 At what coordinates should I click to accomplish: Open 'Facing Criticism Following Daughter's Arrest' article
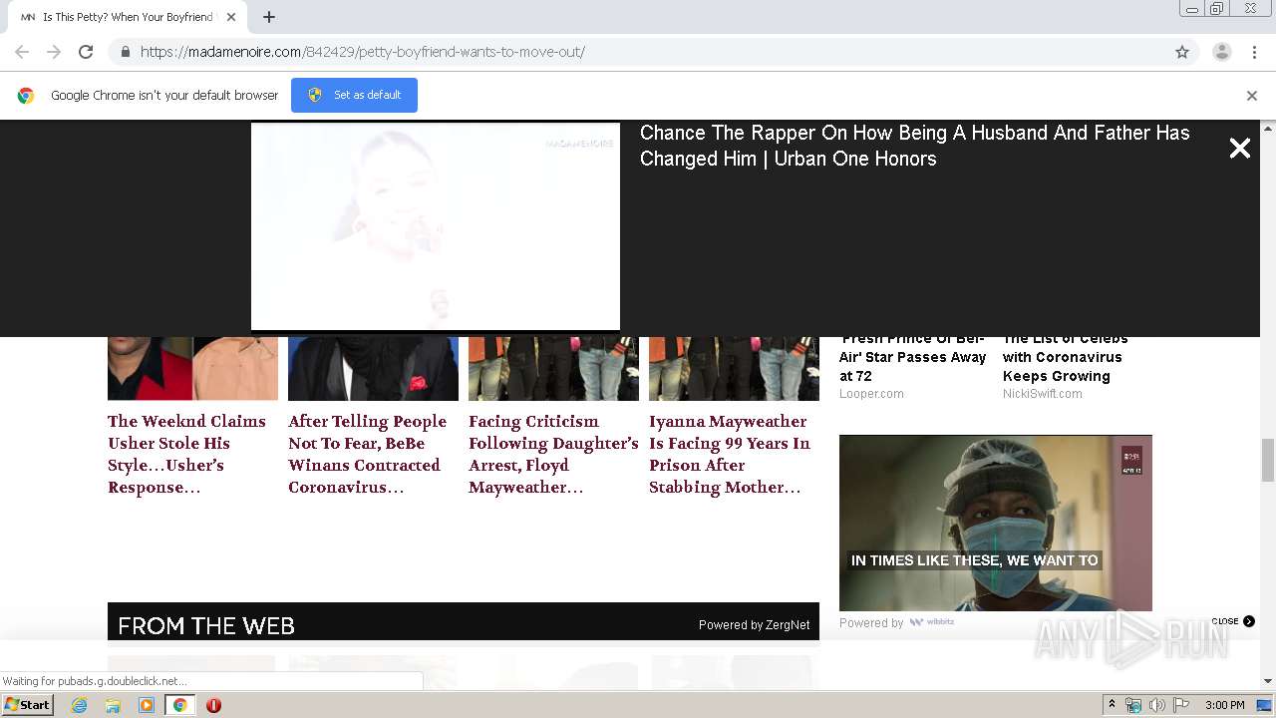pos(553,454)
